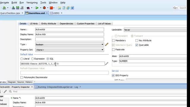This screenshot has height=107, width=190.
Task: Switch to the Source editor tab
Action: (x=20, y=82)
